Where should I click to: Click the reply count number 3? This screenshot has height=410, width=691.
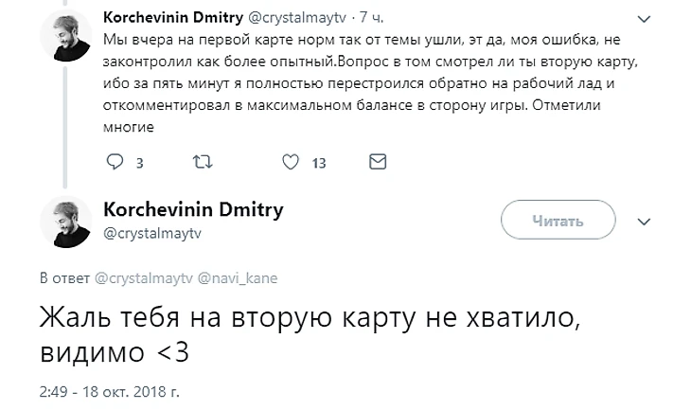tap(139, 163)
